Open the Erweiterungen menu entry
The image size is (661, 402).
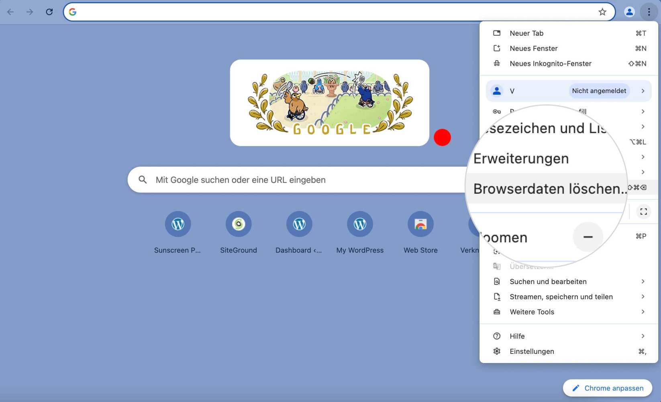[521, 158]
